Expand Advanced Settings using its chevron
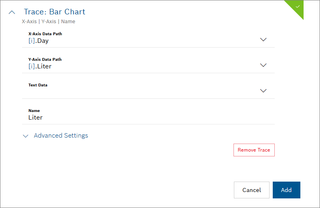The width and height of the screenshot is (320, 208). pyautogui.click(x=26, y=136)
